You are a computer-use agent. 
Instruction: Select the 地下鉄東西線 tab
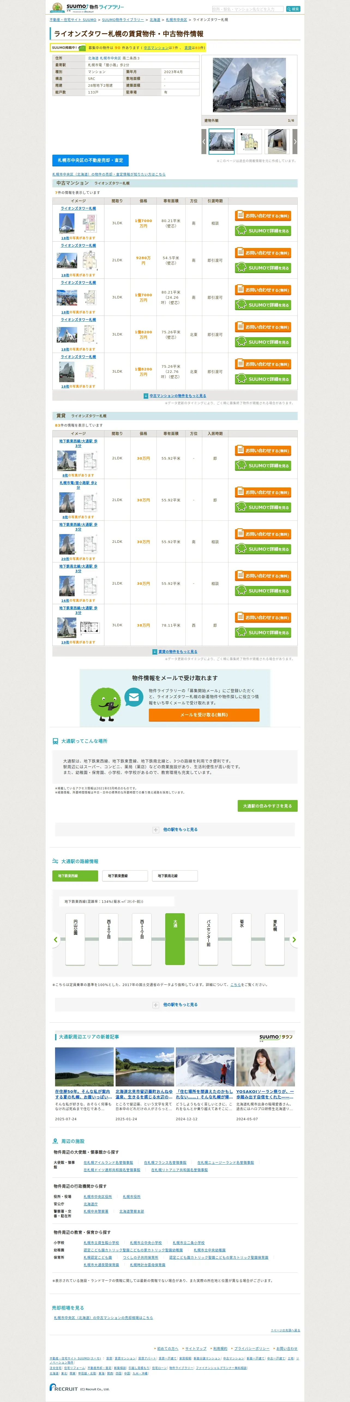click(x=75, y=876)
